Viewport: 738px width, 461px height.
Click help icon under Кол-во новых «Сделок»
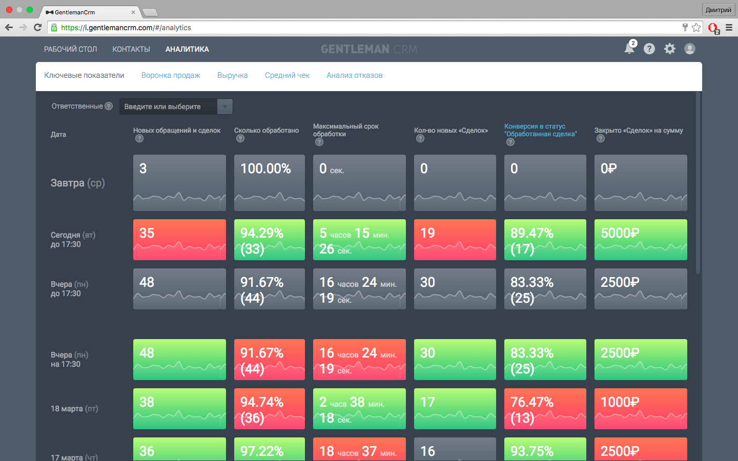[420, 138]
